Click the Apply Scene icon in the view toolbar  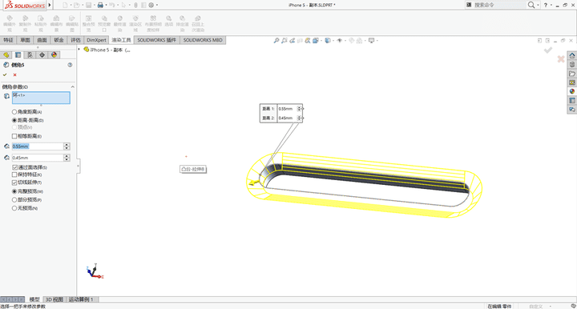(359, 41)
